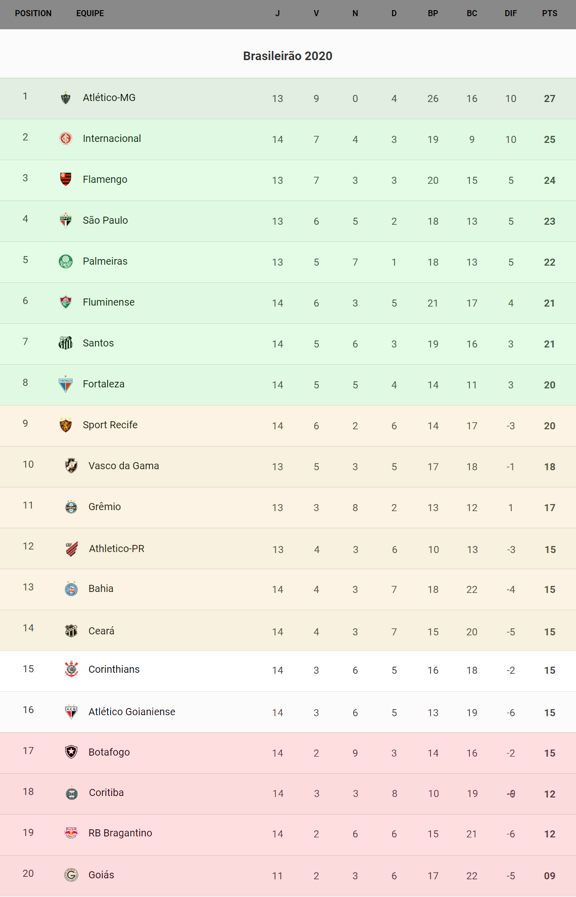
Task: Open the São Paulo team name
Action: point(105,220)
